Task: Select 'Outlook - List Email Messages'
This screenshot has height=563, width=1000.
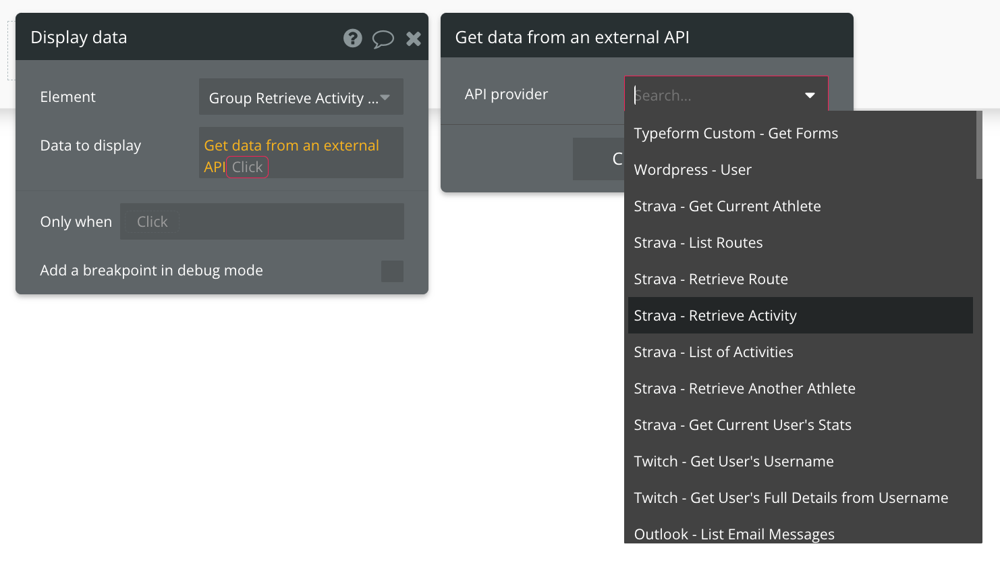Action: [x=733, y=533]
